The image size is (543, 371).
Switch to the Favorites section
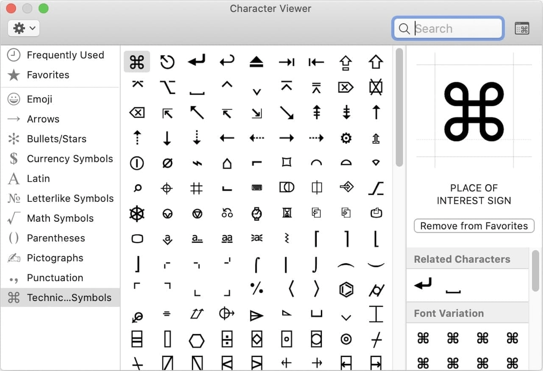(49, 75)
